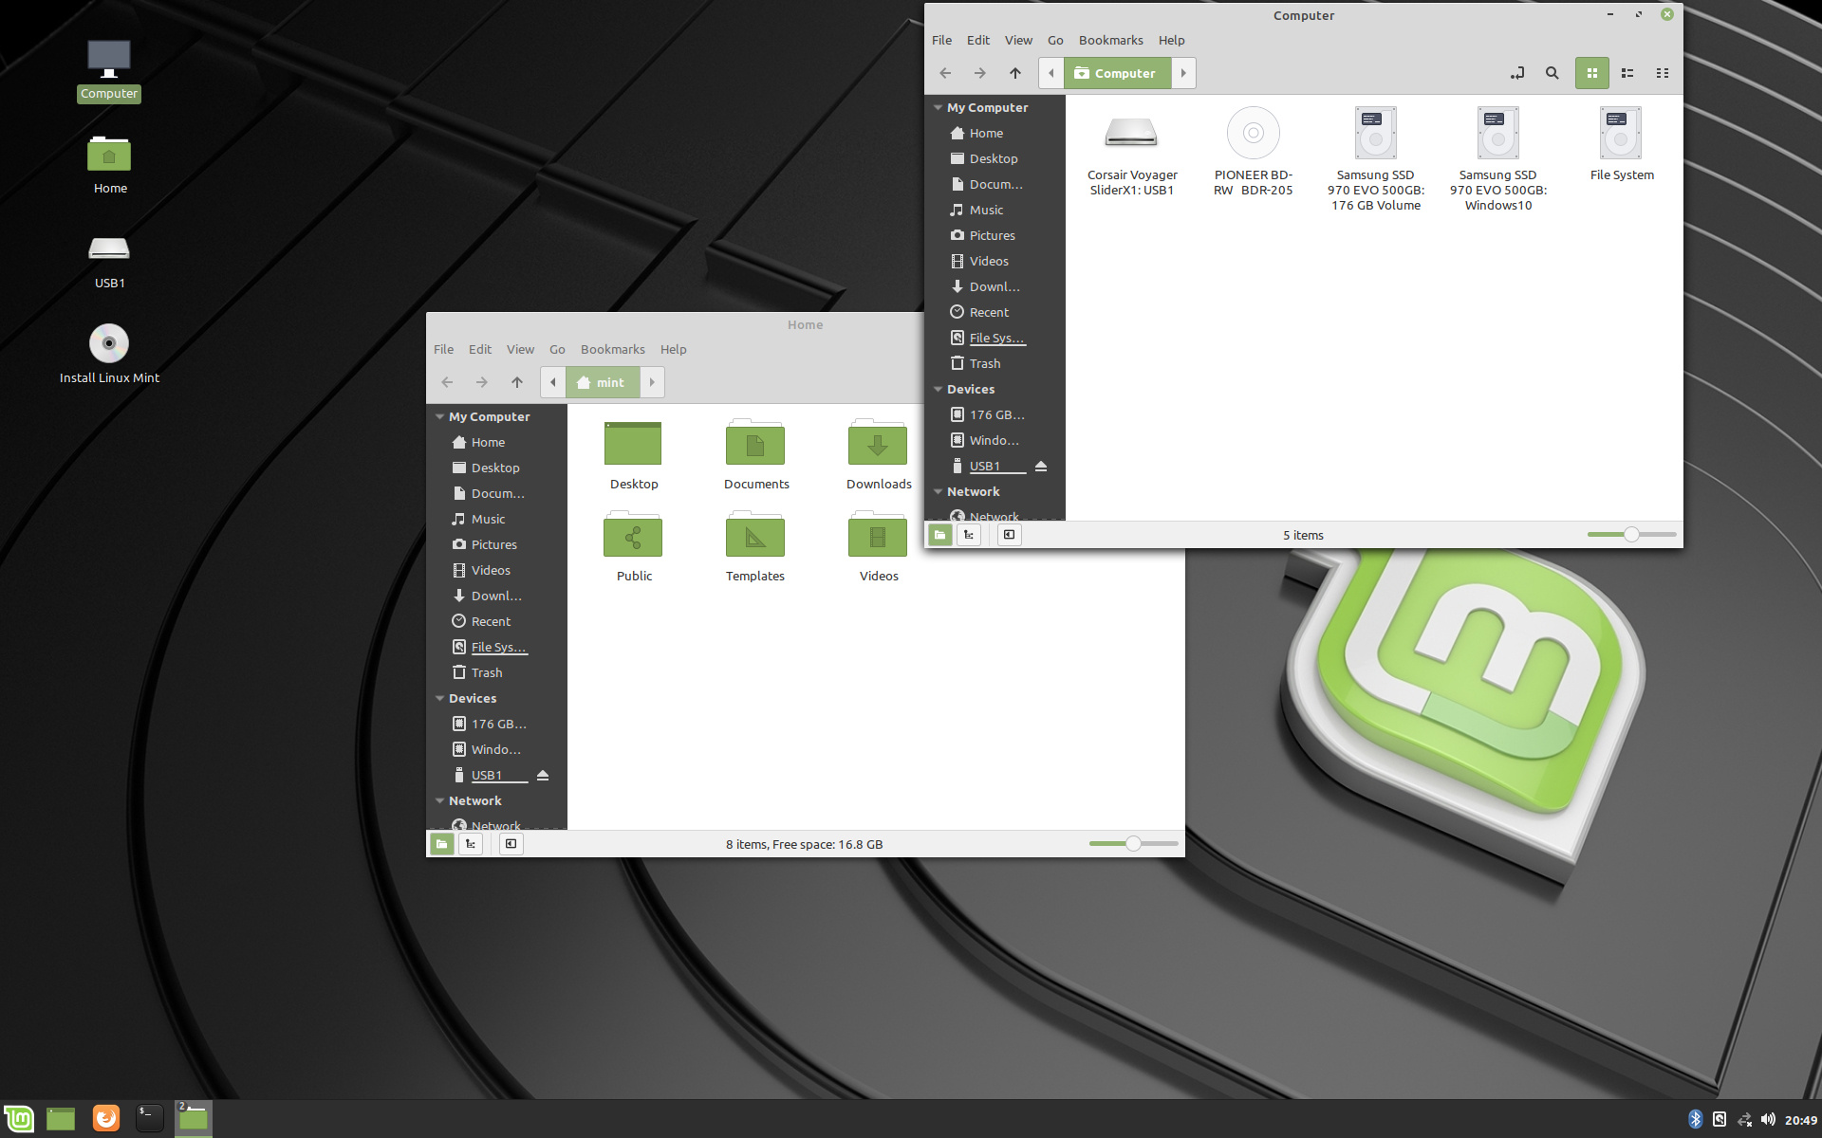The image size is (1822, 1138).
Task: Eject USB1 in Computer window sidebar
Action: coord(1041,466)
